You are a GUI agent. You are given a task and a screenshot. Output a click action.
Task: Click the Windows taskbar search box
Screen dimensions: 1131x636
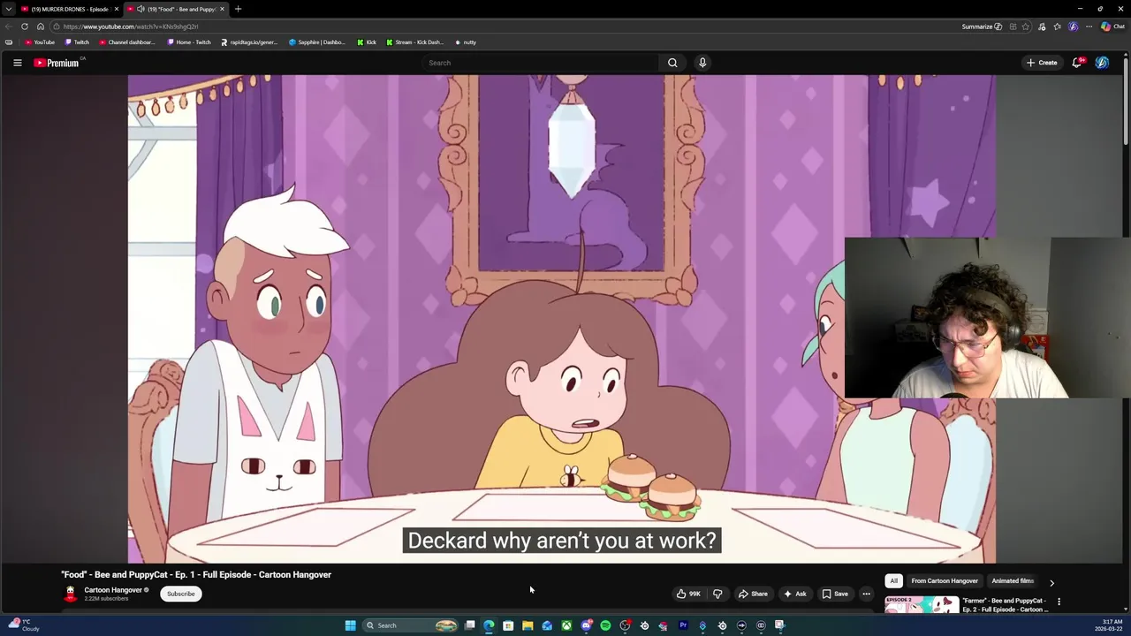click(x=411, y=625)
